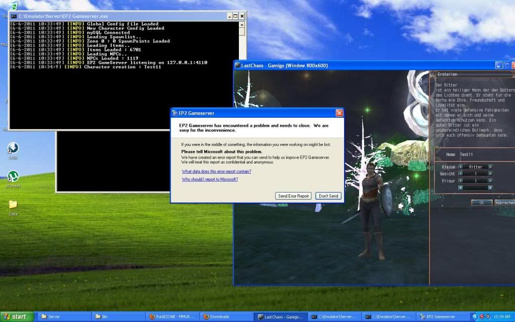
Task: Choose next Frisur option
Action: [490, 181]
